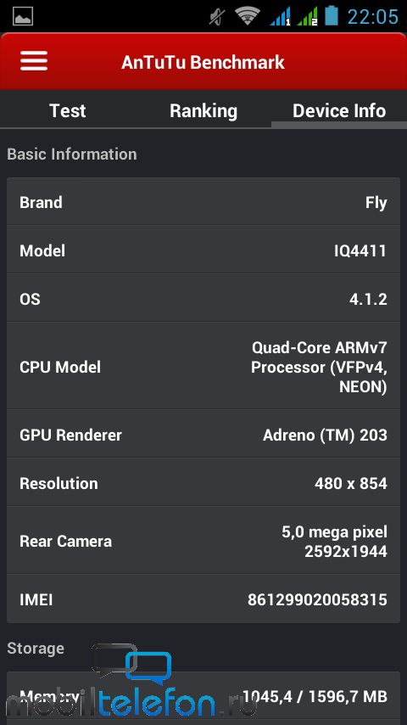
Task: Tap the Resolution 480 x 854 row
Action: pos(203,483)
